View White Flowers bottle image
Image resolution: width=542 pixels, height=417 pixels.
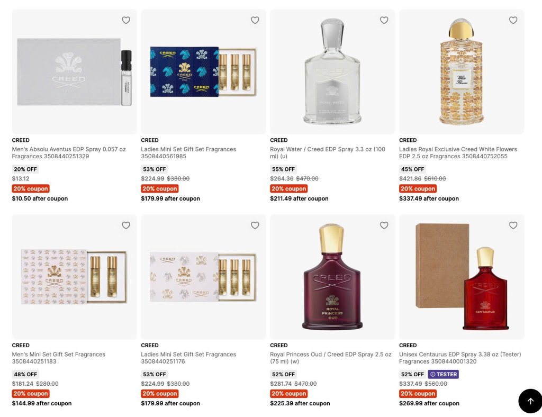(462, 71)
